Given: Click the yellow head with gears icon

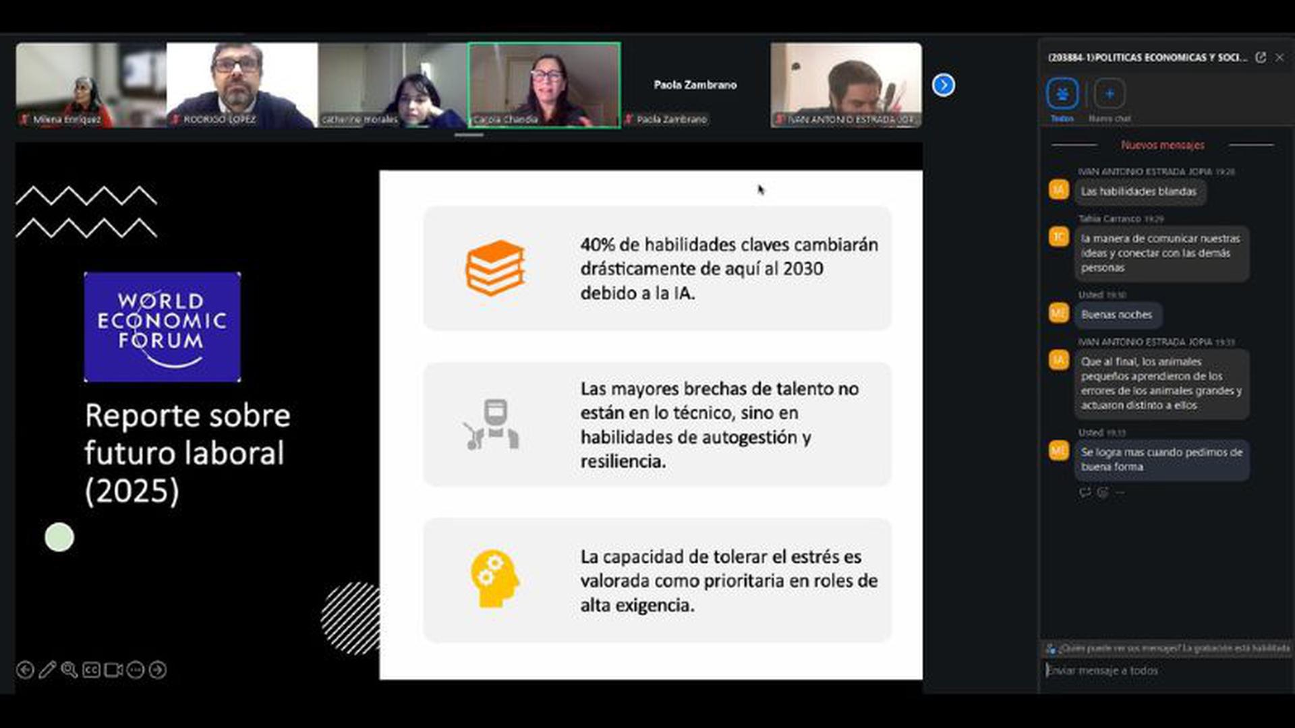Looking at the screenshot, I should point(495,579).
